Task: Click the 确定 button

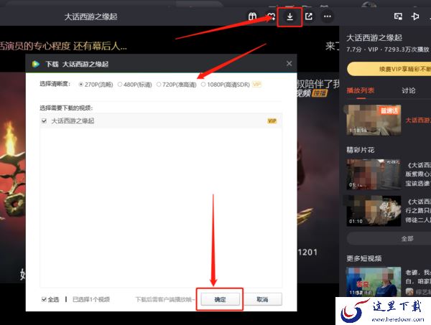Action: 221,299
